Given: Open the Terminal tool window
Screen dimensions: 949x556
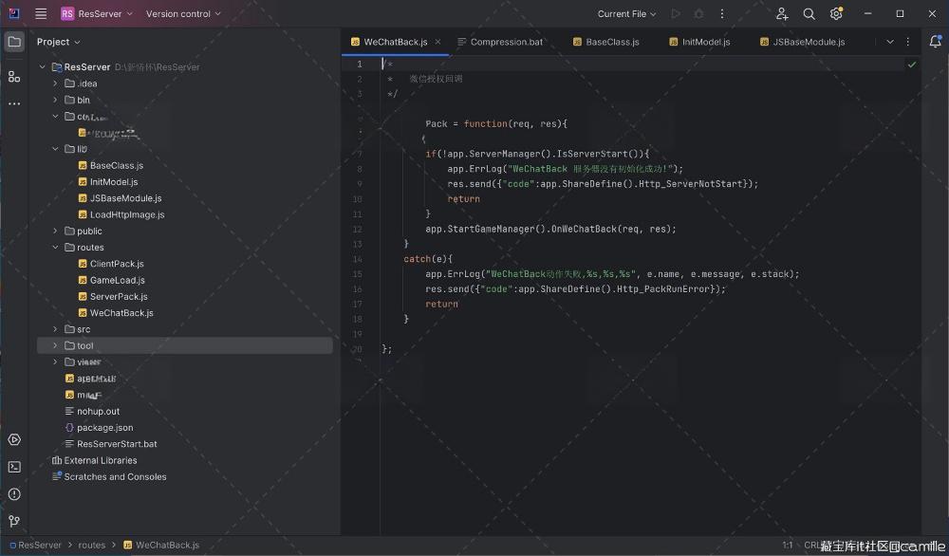Looking at the screenshot, I should click(14, 467).
